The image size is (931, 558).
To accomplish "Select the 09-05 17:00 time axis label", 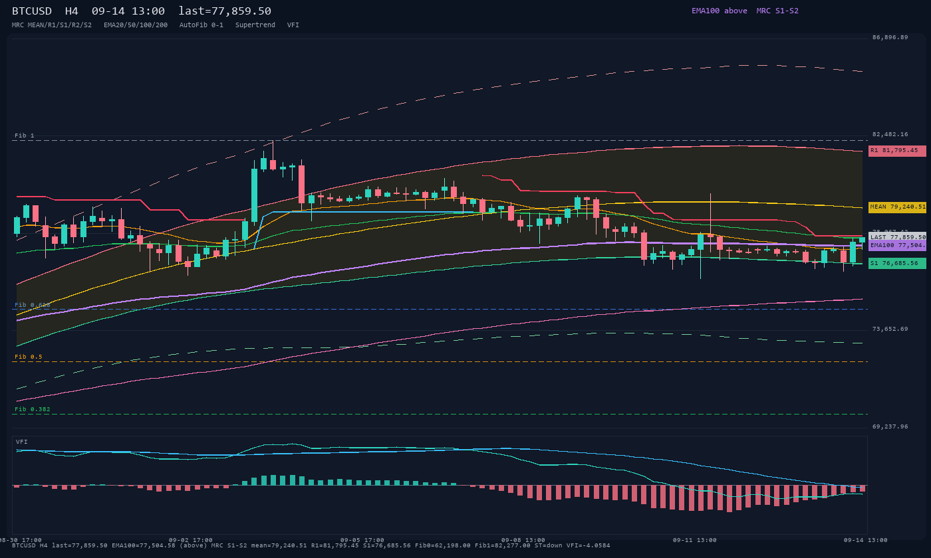I will (x=362, y=540).
